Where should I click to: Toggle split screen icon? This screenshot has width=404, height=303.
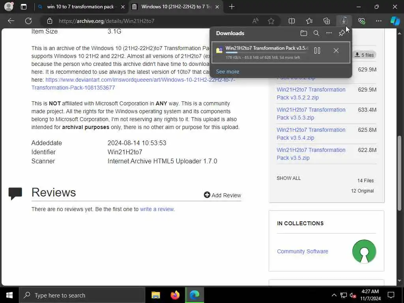coord(292,21)
